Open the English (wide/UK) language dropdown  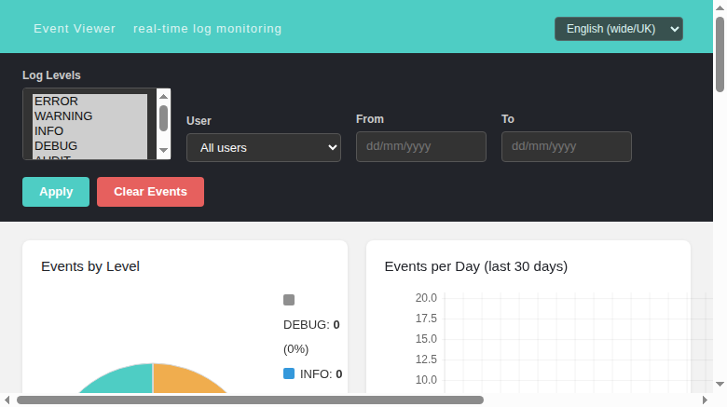coord(619,29)
